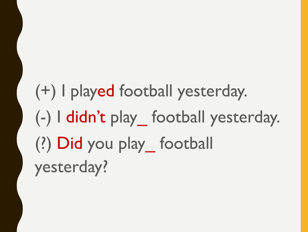Image resolution: width=308 pixels, height=232 pixels.
Task: Select the red word "Did"
Action: point(70,143)
